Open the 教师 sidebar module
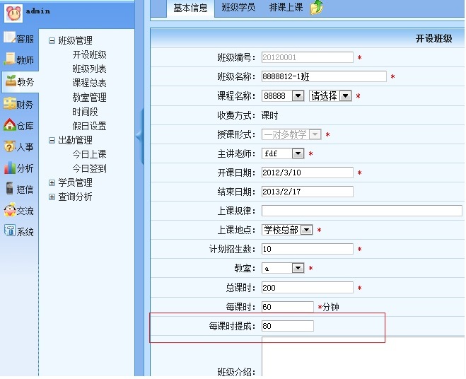Image resolution: width=466 pixels, height=379 pixels. pos(19,59)
